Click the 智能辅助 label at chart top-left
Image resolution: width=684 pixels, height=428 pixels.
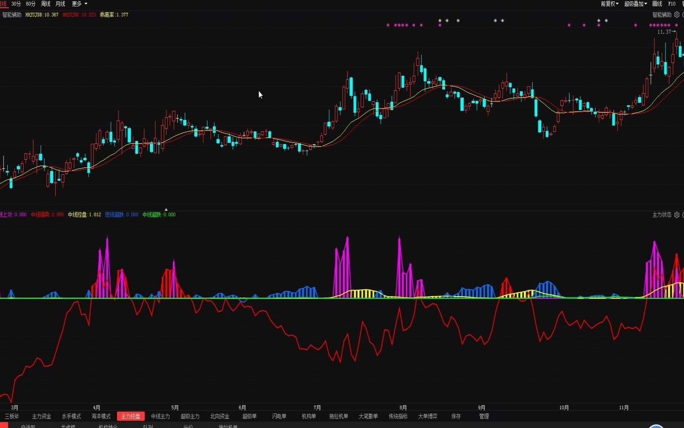(12, 15)
